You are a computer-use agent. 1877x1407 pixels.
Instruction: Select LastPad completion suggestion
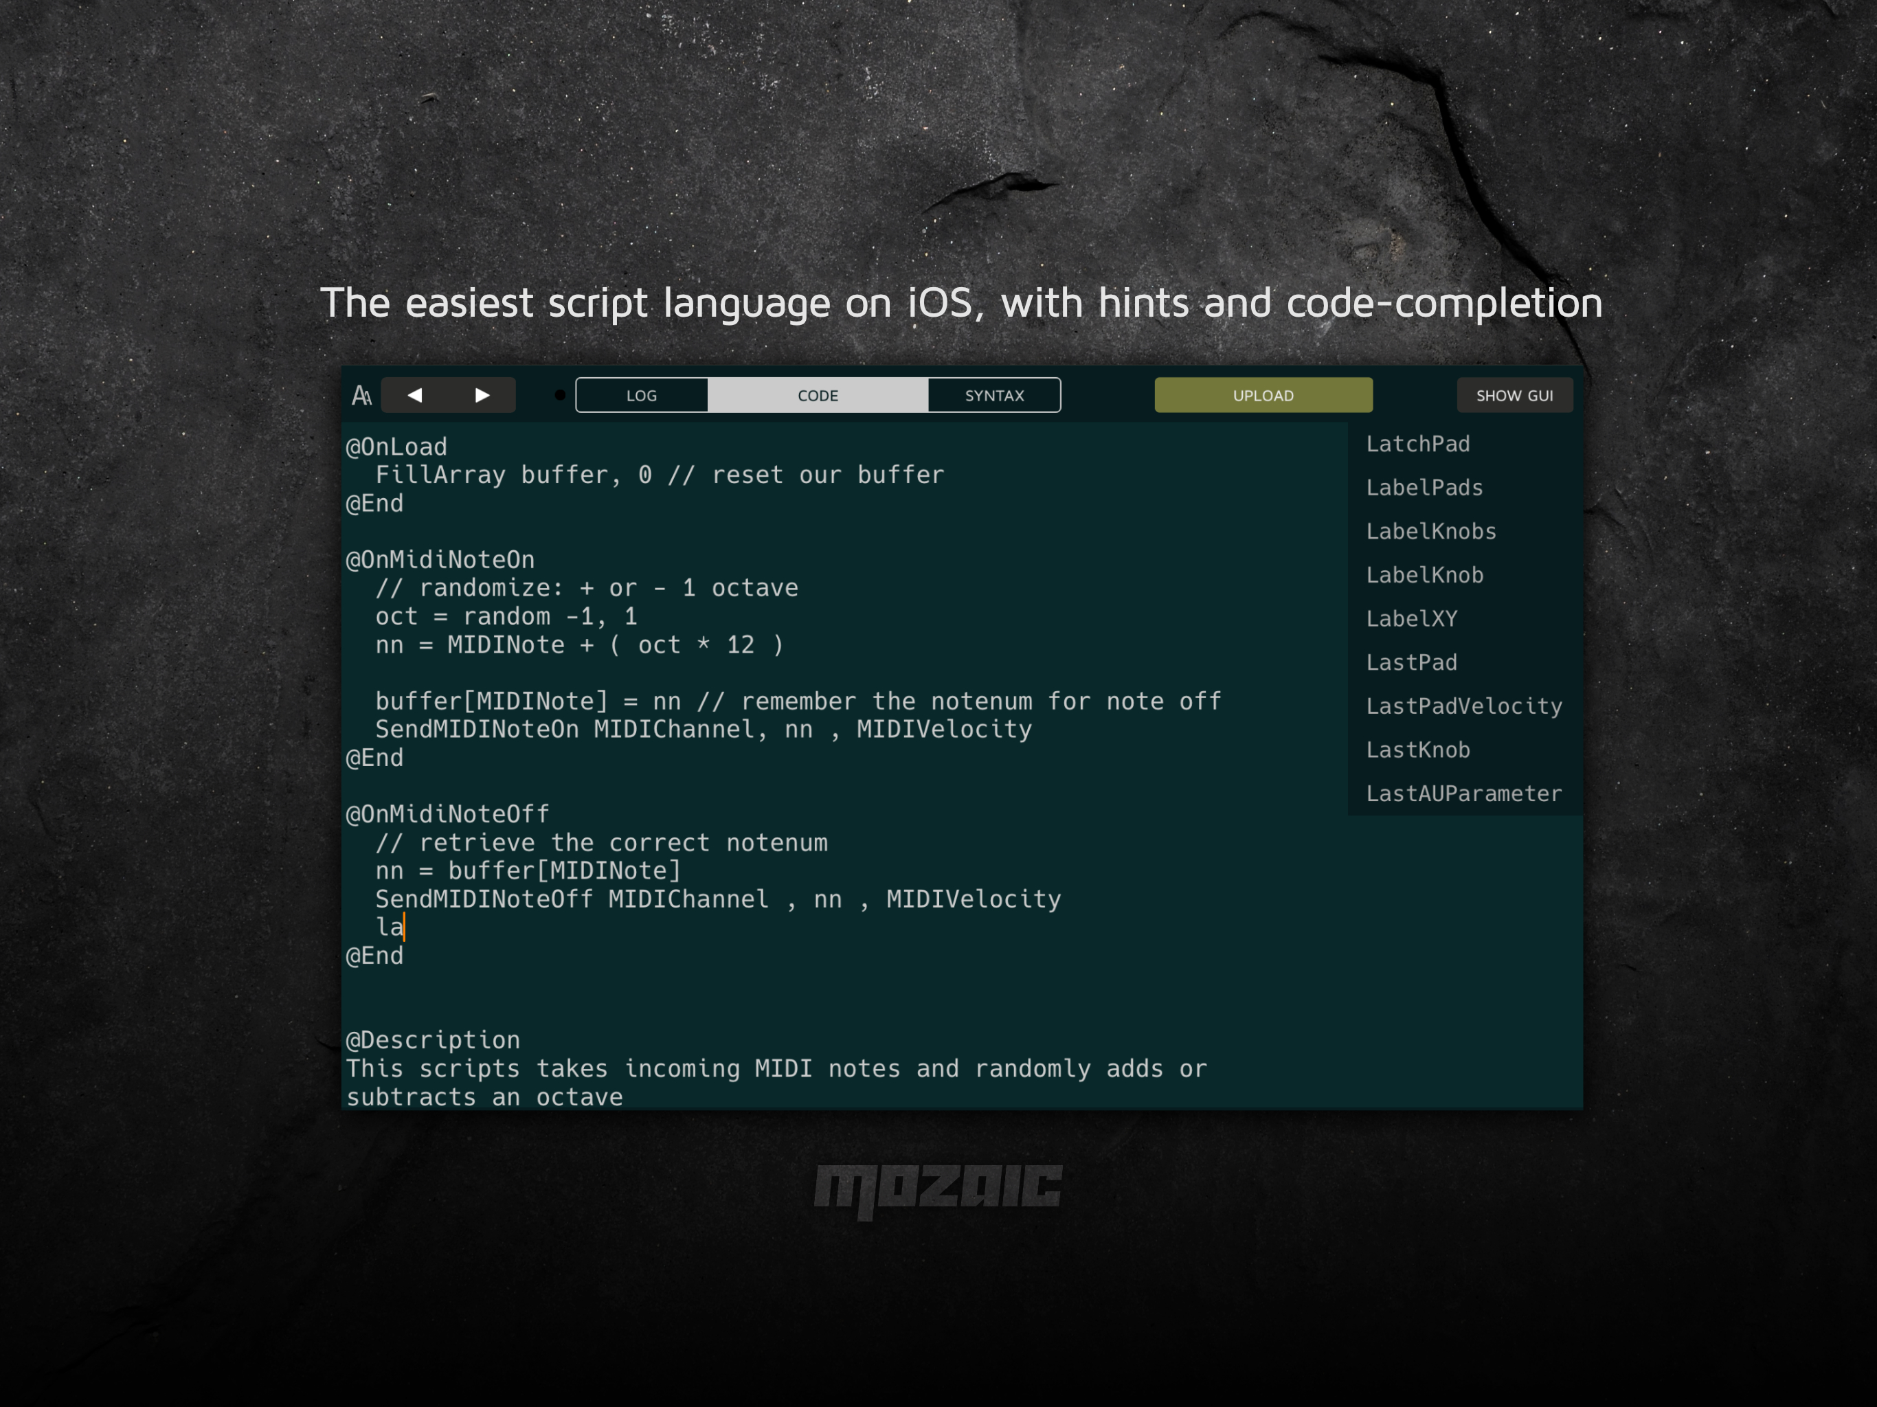[1411, 662]
